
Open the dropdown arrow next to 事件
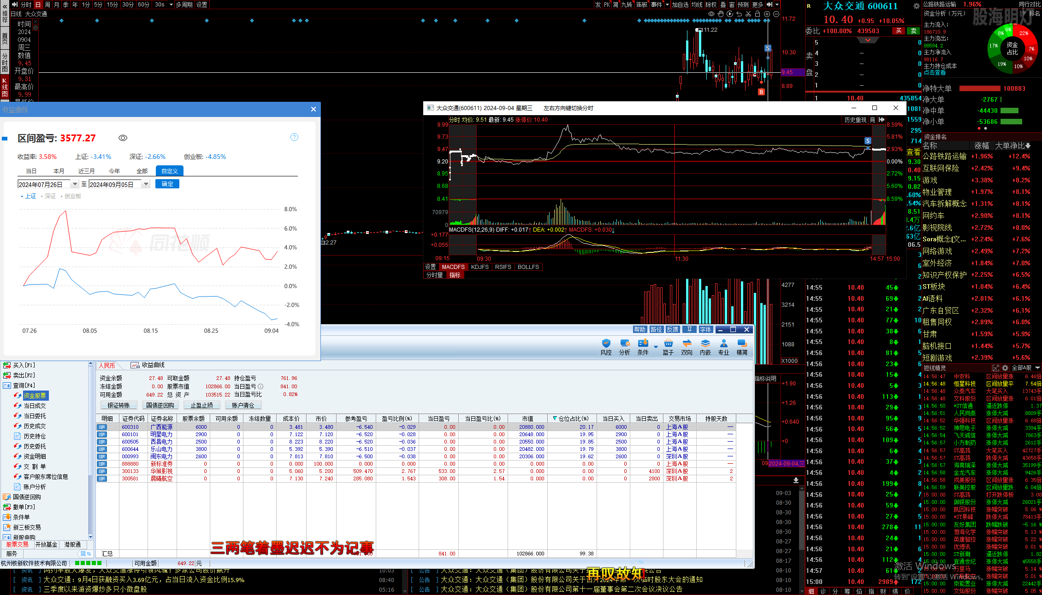667,5
